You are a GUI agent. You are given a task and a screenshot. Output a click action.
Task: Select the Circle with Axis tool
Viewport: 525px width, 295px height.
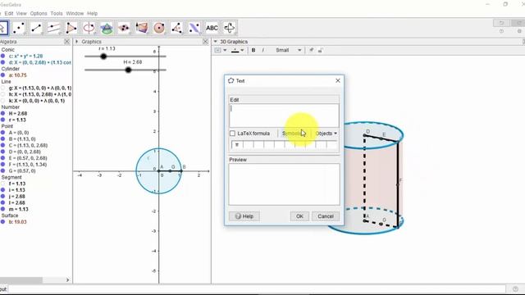pos(89,28)
